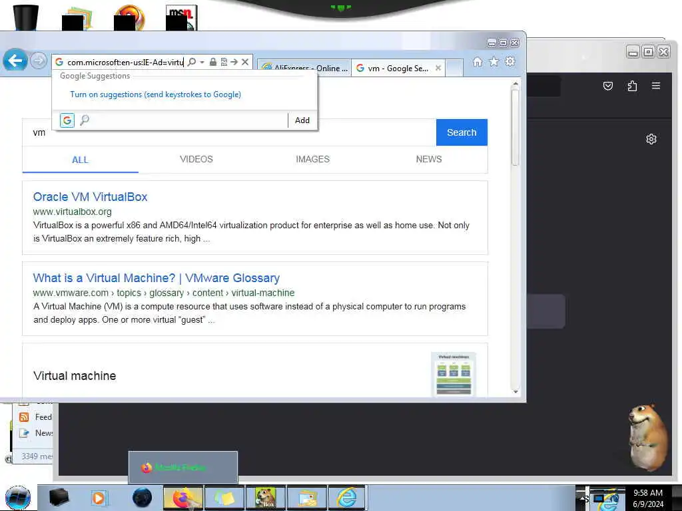Click the search box containing vm

coord(229,132)
